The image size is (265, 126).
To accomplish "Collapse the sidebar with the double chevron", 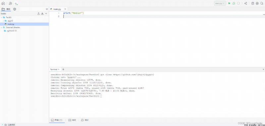I will point(47,9).
